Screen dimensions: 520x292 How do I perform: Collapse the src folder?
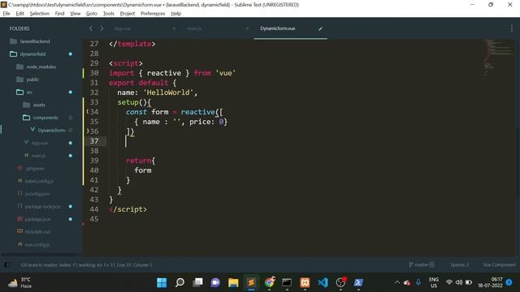29,92
